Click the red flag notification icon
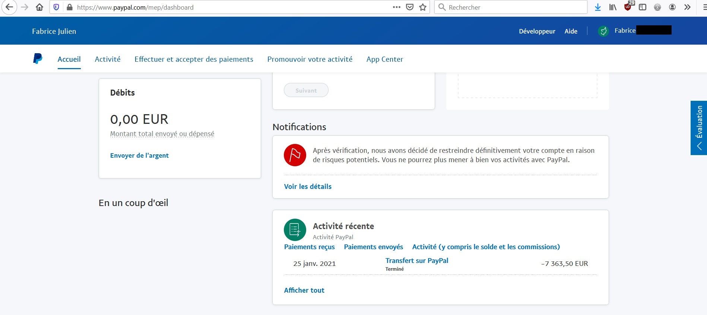This screenshot has height=315, width=707. point(295,155)
